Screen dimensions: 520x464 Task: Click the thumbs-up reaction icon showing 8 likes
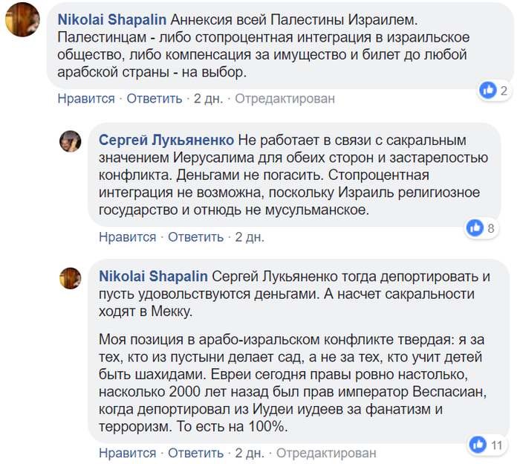(x=475, y=228)
